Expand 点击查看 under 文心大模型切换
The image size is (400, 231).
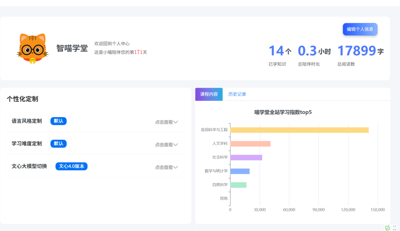click(x=166, y=167)
